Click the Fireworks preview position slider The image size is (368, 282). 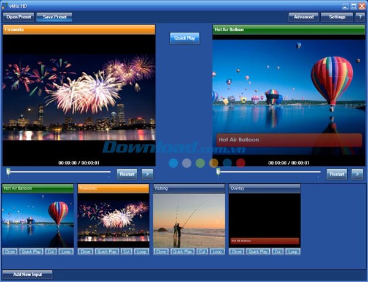59,173
